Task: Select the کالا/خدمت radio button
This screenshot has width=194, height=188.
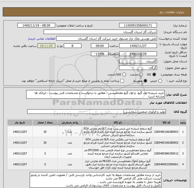Action: (x=124, y=74)
